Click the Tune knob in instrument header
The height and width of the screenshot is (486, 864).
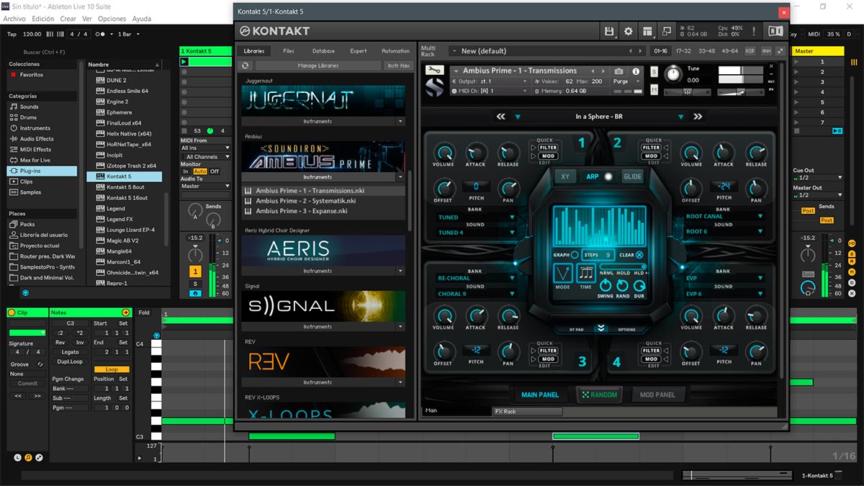click(672, 73)
